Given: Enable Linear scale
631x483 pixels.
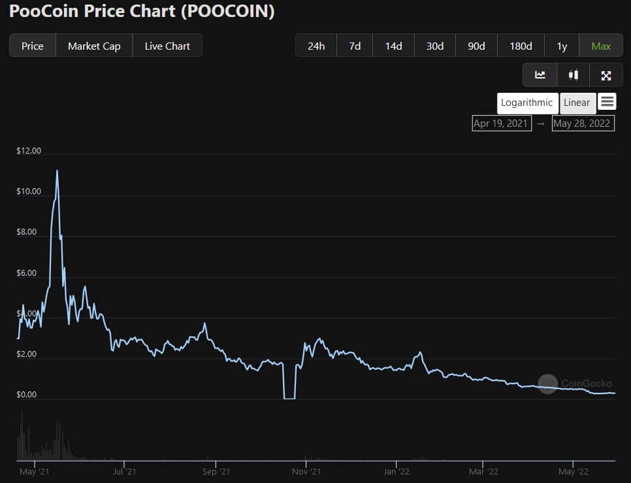Looking at the screenshot, I should click(x=577, y=103).
